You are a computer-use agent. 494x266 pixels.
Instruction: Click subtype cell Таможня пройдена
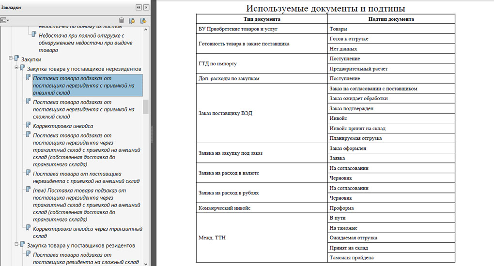391,257
